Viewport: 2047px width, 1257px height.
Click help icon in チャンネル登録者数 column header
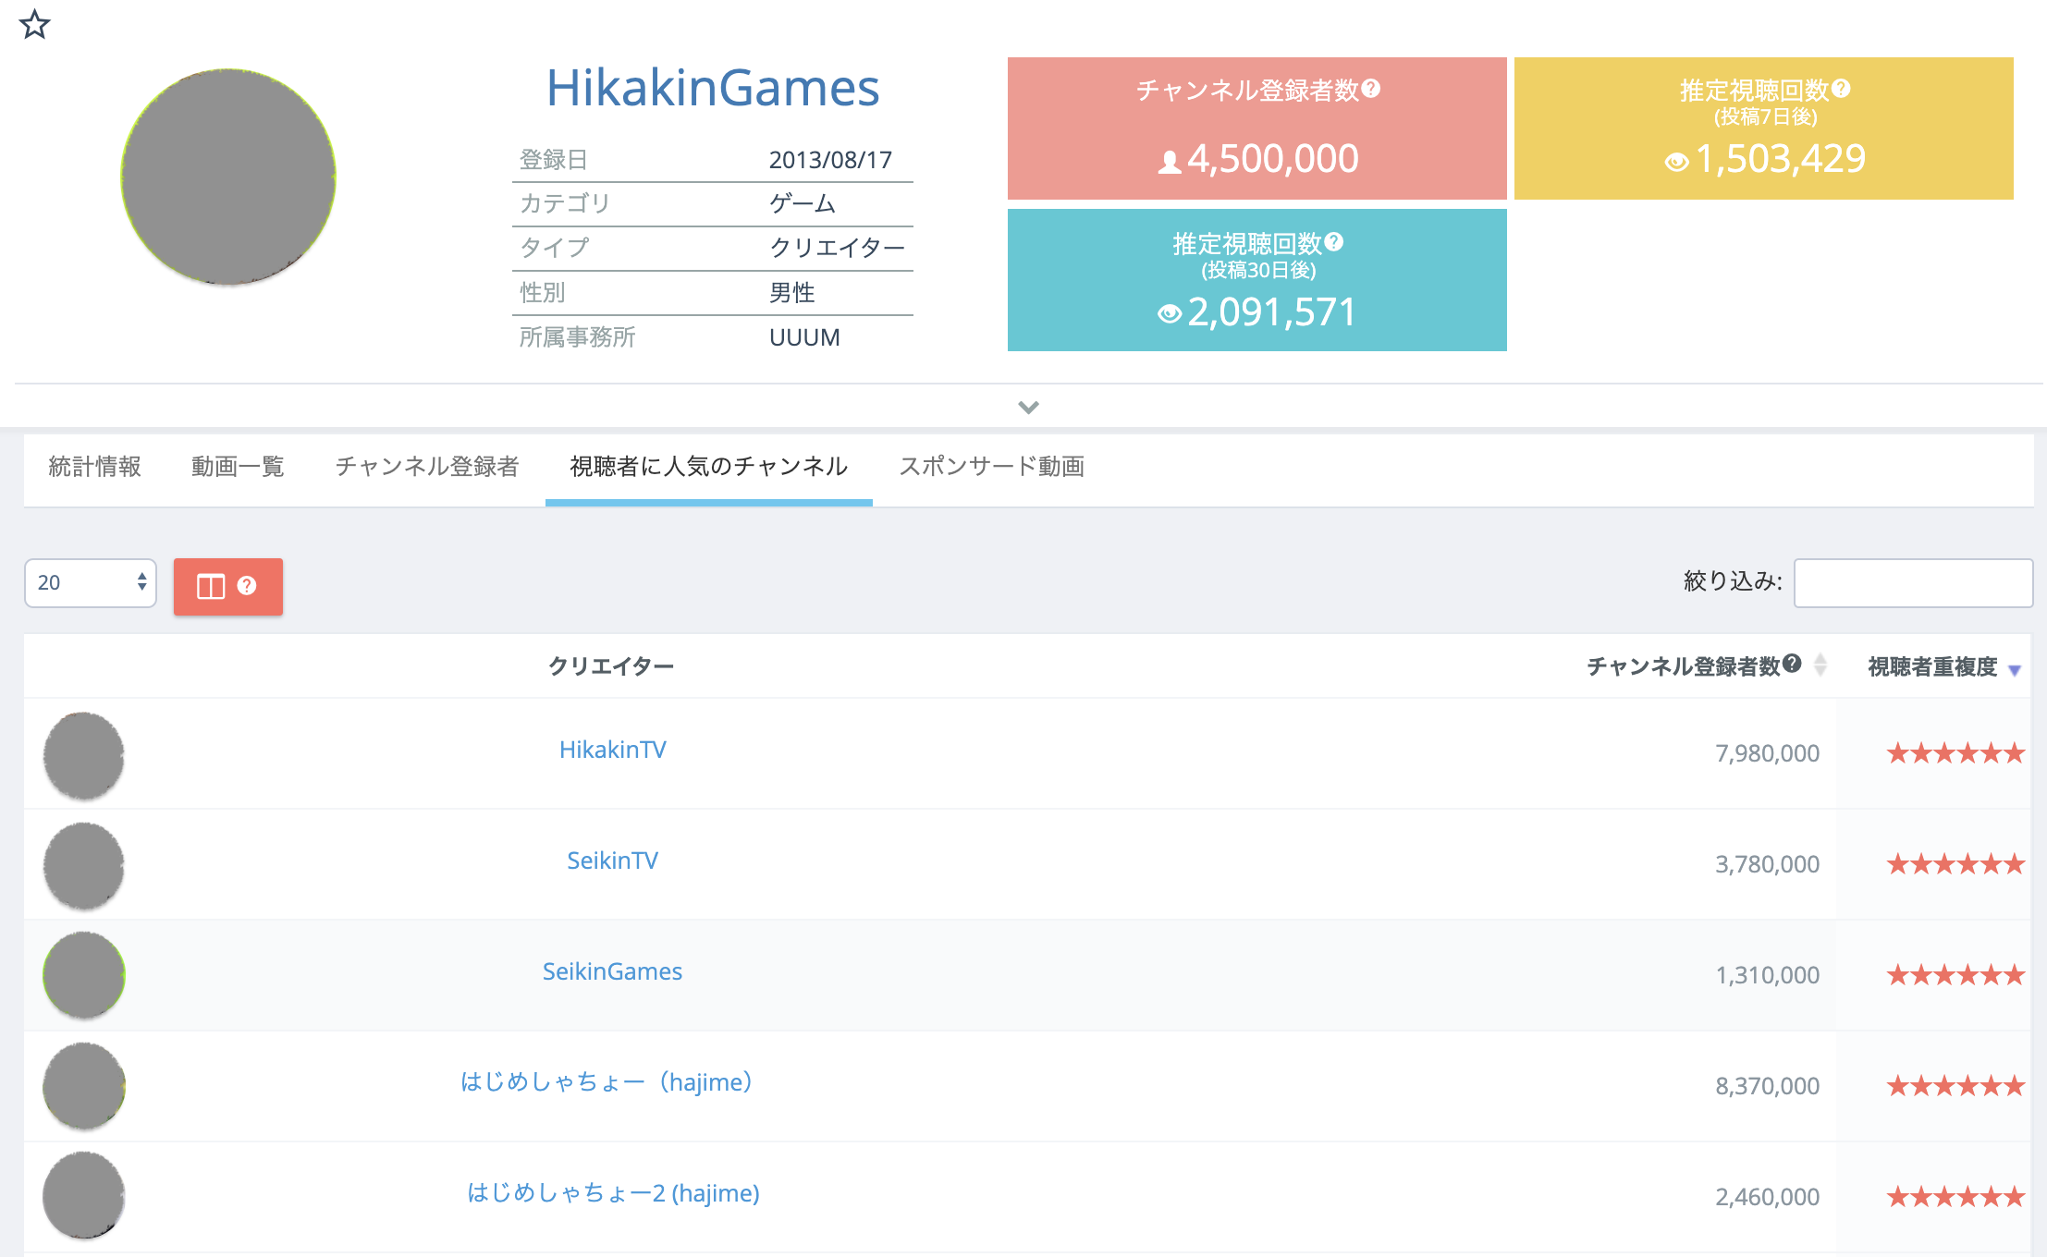pyautogui.click(x=1792, y=664)
